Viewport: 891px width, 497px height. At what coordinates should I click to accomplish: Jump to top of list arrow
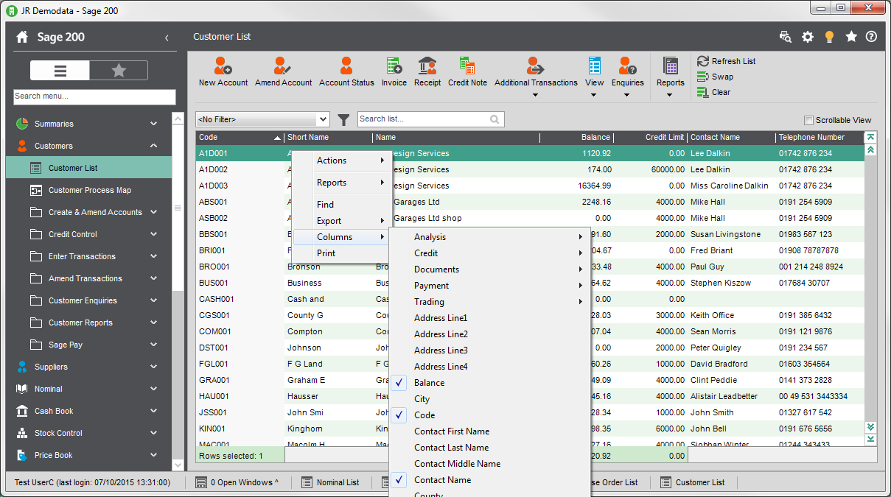[x=870, y=137]
